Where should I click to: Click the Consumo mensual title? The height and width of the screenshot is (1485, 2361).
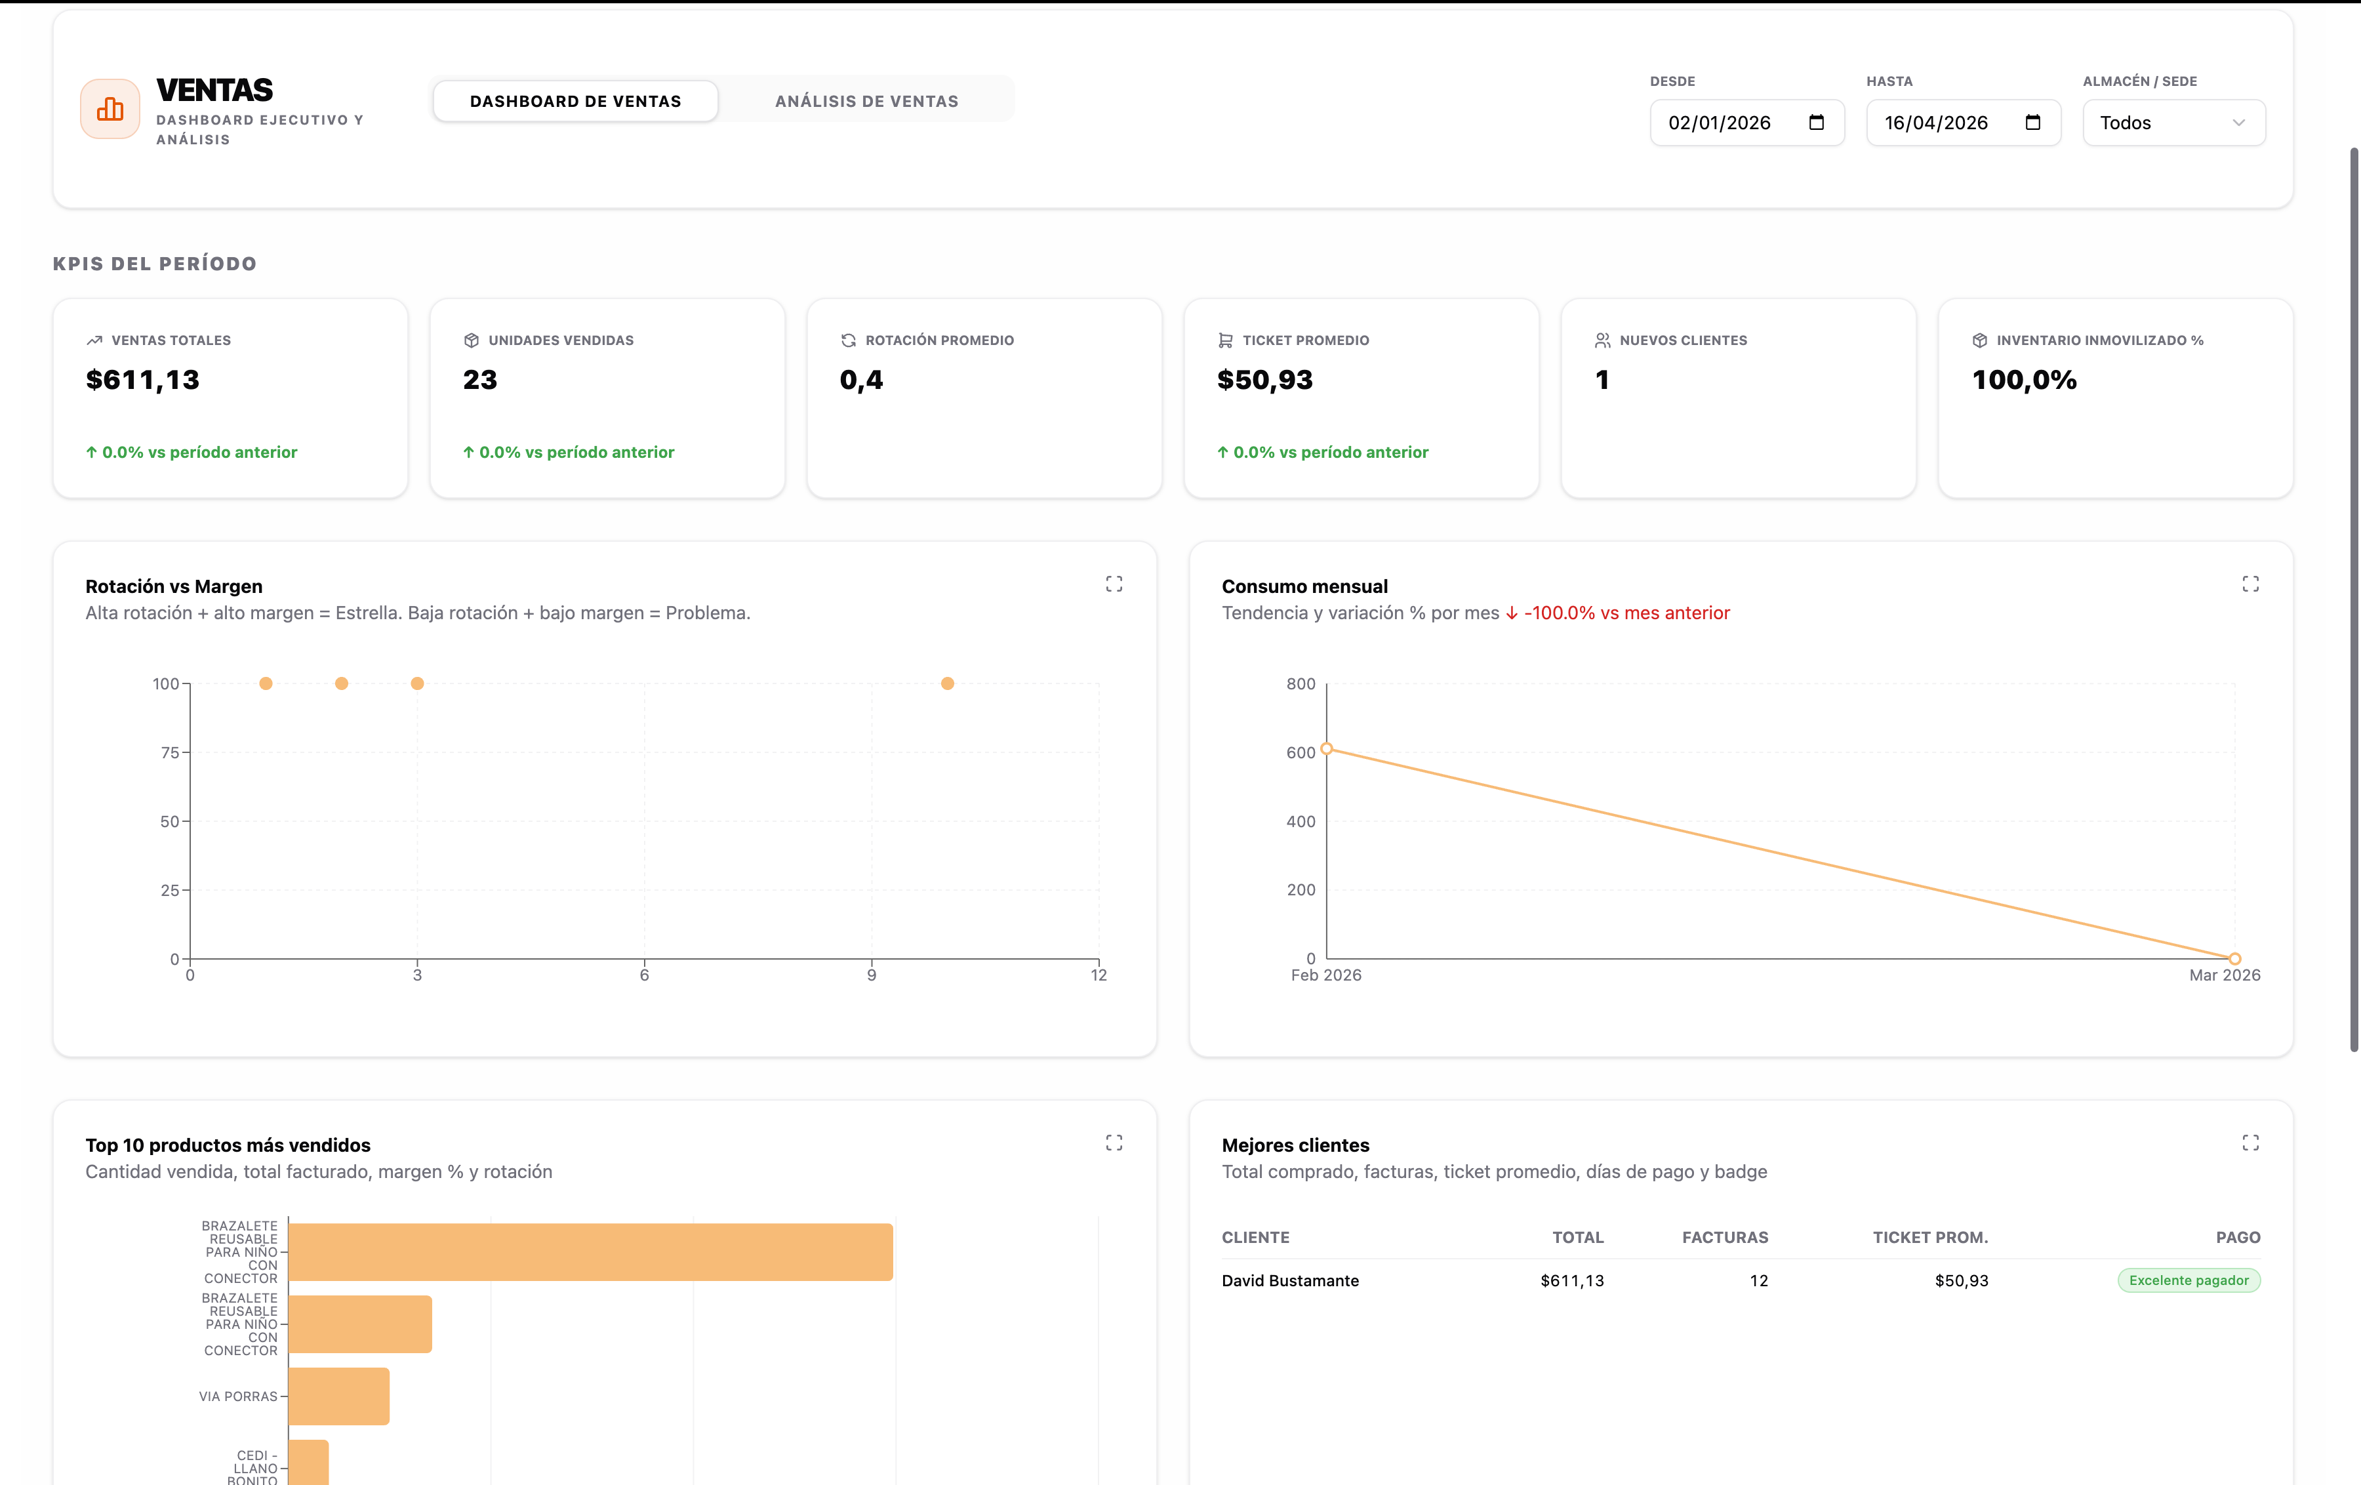(x=1304, y=586)
